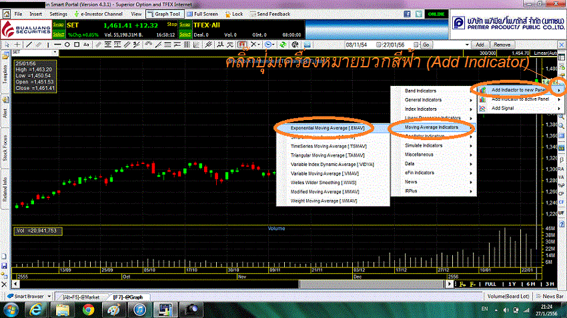Open the Settings menu
567x318 pixels.
click(59, 14)
